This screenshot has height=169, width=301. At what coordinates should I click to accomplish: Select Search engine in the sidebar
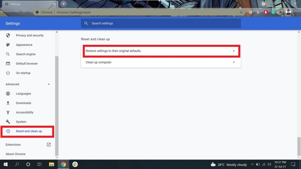click(x=26, y=54)
